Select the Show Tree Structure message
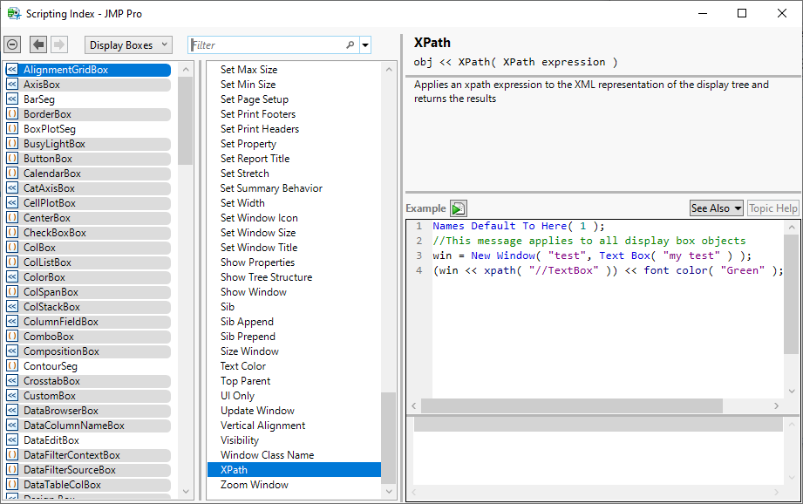Screen dimensions: 803x504 coord(266,277)
